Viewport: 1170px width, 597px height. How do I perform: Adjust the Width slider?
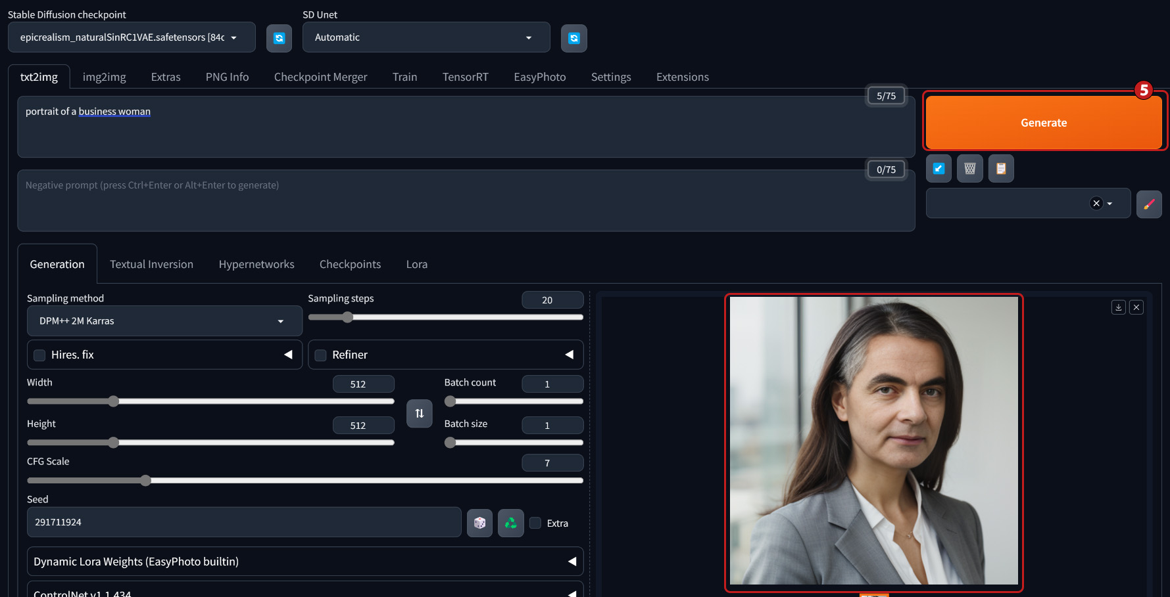[x=210, y=401]
